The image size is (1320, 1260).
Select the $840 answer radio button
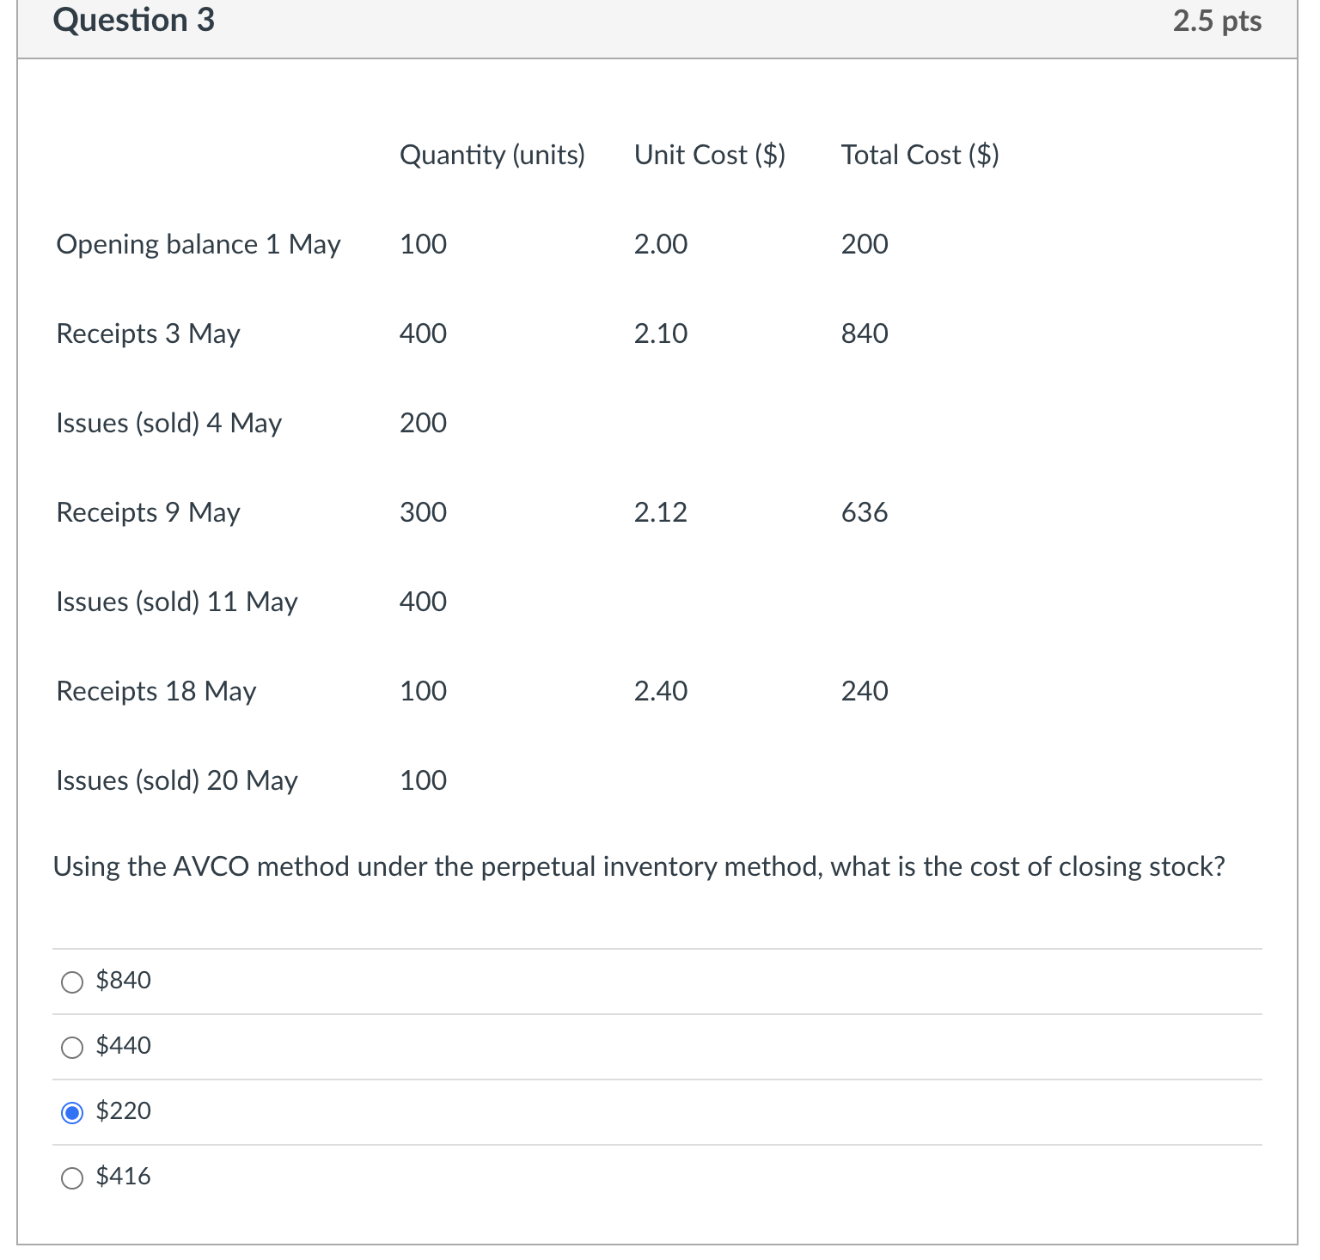coord(72,982)
